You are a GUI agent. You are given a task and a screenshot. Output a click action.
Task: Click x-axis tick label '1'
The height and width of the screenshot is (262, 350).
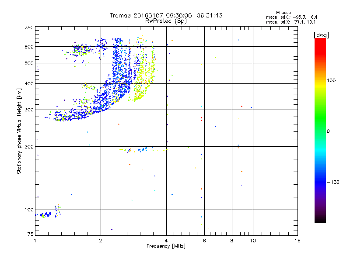click(x=35, y=241)
